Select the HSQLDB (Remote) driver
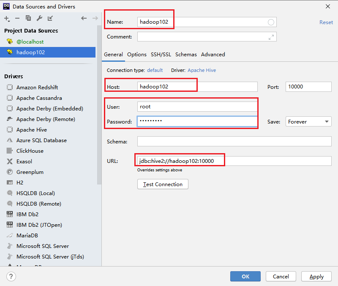 (48, 204)
